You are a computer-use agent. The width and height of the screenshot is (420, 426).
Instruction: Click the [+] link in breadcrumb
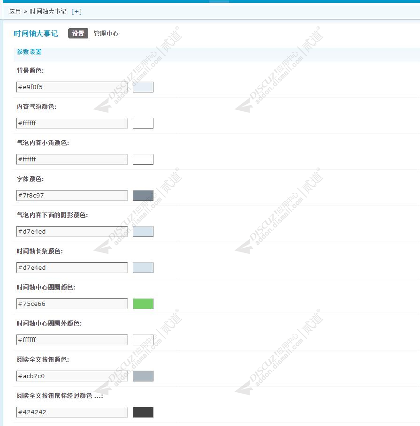[76, 11]
